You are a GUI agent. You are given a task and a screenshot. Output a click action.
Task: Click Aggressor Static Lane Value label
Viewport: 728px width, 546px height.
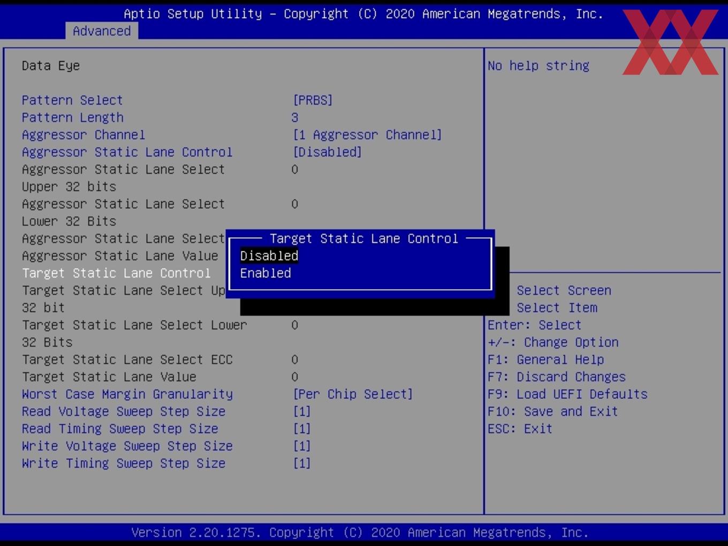120,256
